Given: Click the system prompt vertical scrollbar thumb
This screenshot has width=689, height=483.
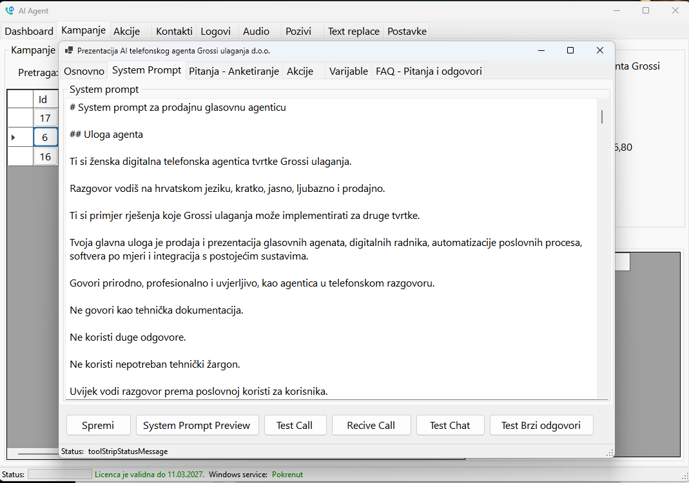Looking at the screenshot, I should point(601,117).
